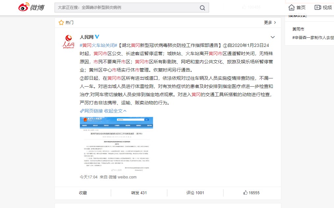Open the 人民网 profile avatar
The height and width of the screenshot is (208, 334).
pyautogui.click(x=68, y=42)
